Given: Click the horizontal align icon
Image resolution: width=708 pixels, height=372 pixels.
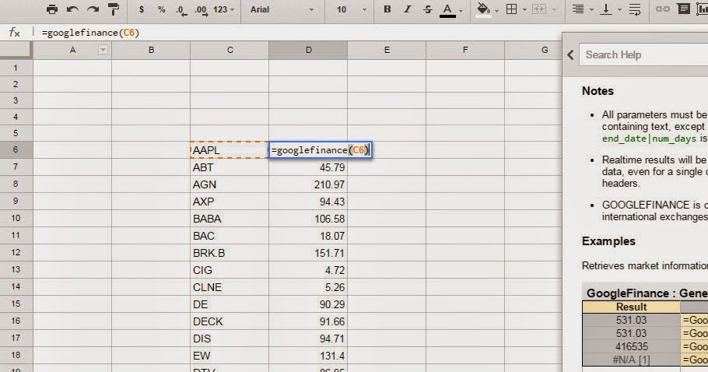Looking at the screenshot, I should (578, 9).
